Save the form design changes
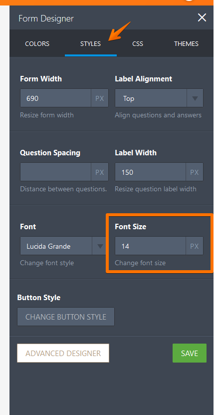Viewport: 216px width, 415px height. click(190, 353)
